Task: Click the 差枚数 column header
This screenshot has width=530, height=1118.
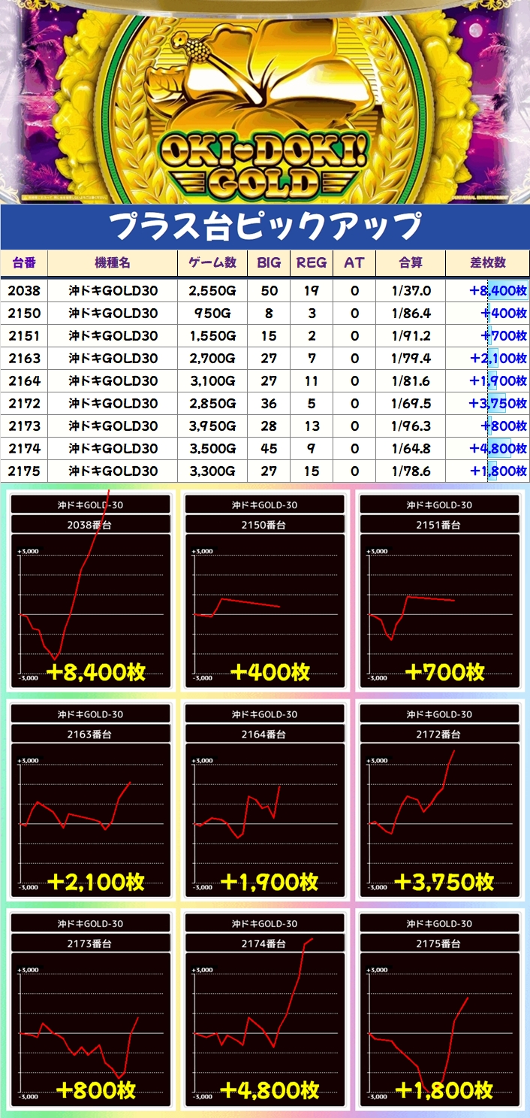Action: point(487,263)
